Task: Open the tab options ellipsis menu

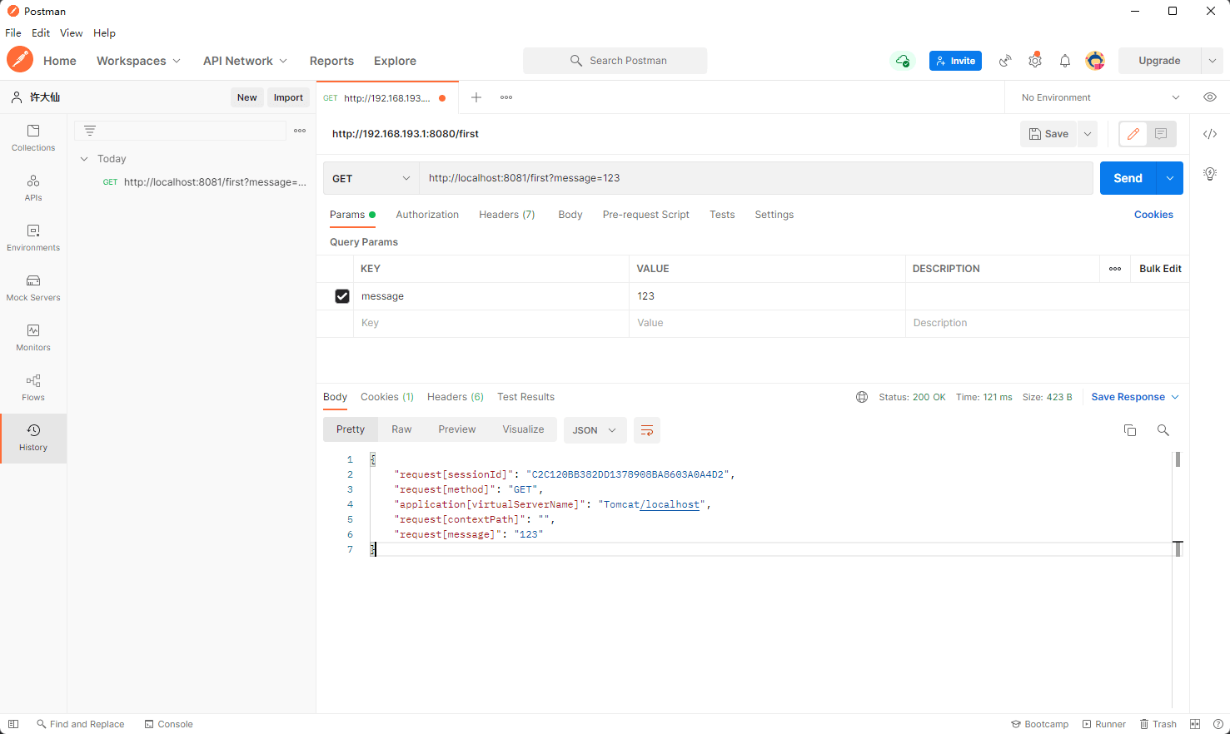Action: point(506,97)
